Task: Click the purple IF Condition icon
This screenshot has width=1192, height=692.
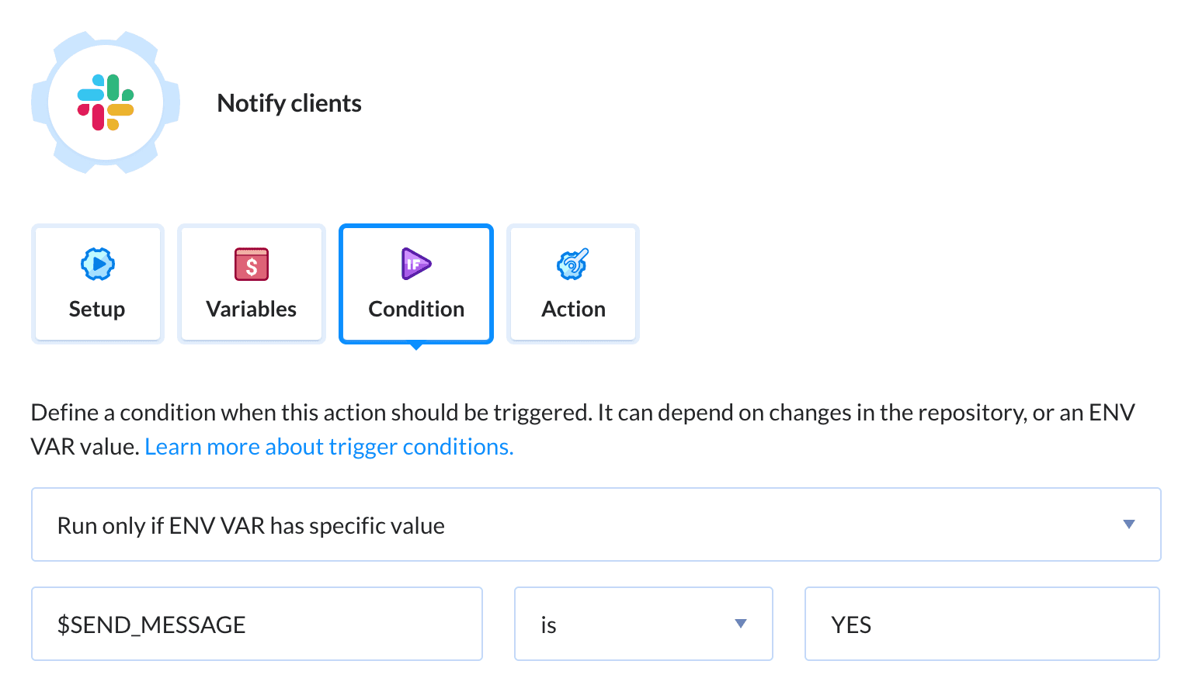Action: tap(415, 264)
